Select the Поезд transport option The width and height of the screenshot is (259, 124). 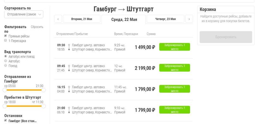5,65
